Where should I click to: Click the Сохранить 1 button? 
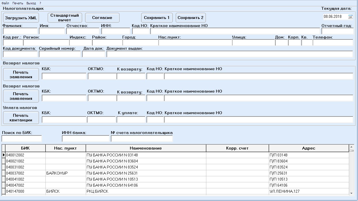coord(157,18)
